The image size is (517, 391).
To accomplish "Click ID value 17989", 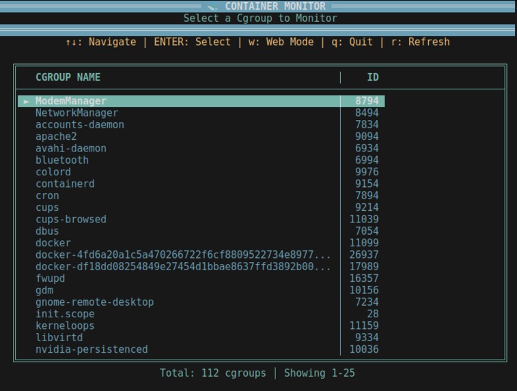I will [364, 267].
